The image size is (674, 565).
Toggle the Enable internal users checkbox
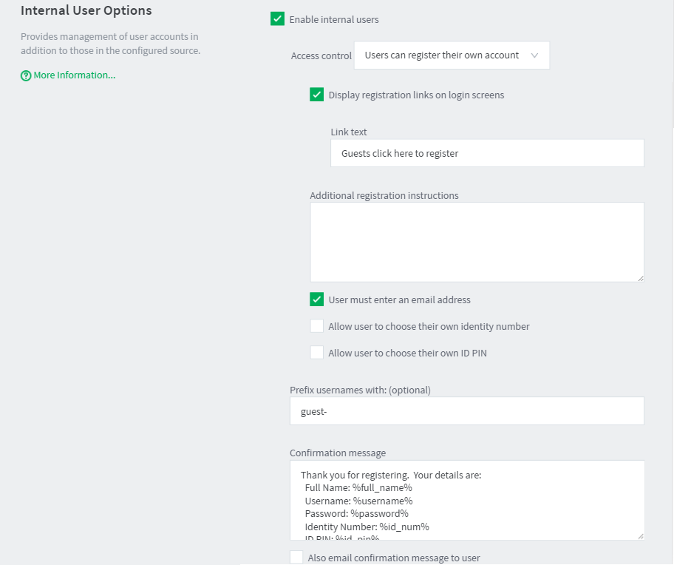tap(277, 19)
